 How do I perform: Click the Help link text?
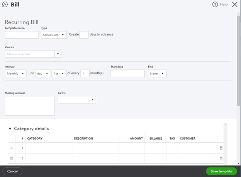click(x=224, y=5)
